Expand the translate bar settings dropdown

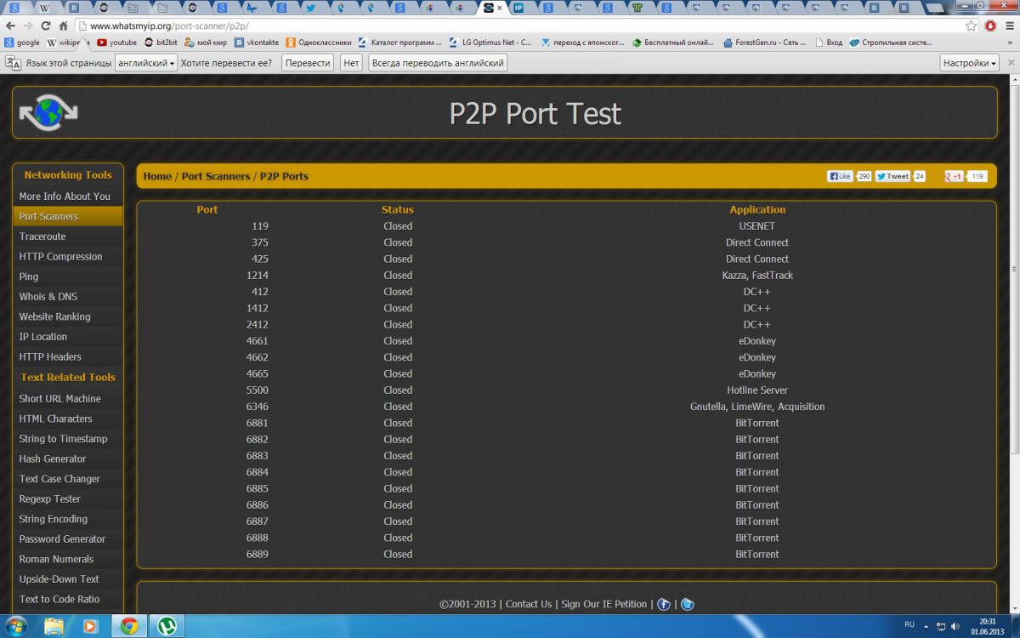969,63
